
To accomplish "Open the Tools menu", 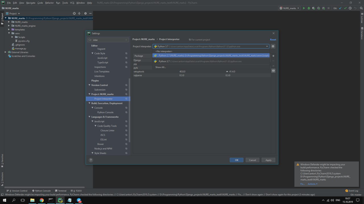I will [65, 3].
